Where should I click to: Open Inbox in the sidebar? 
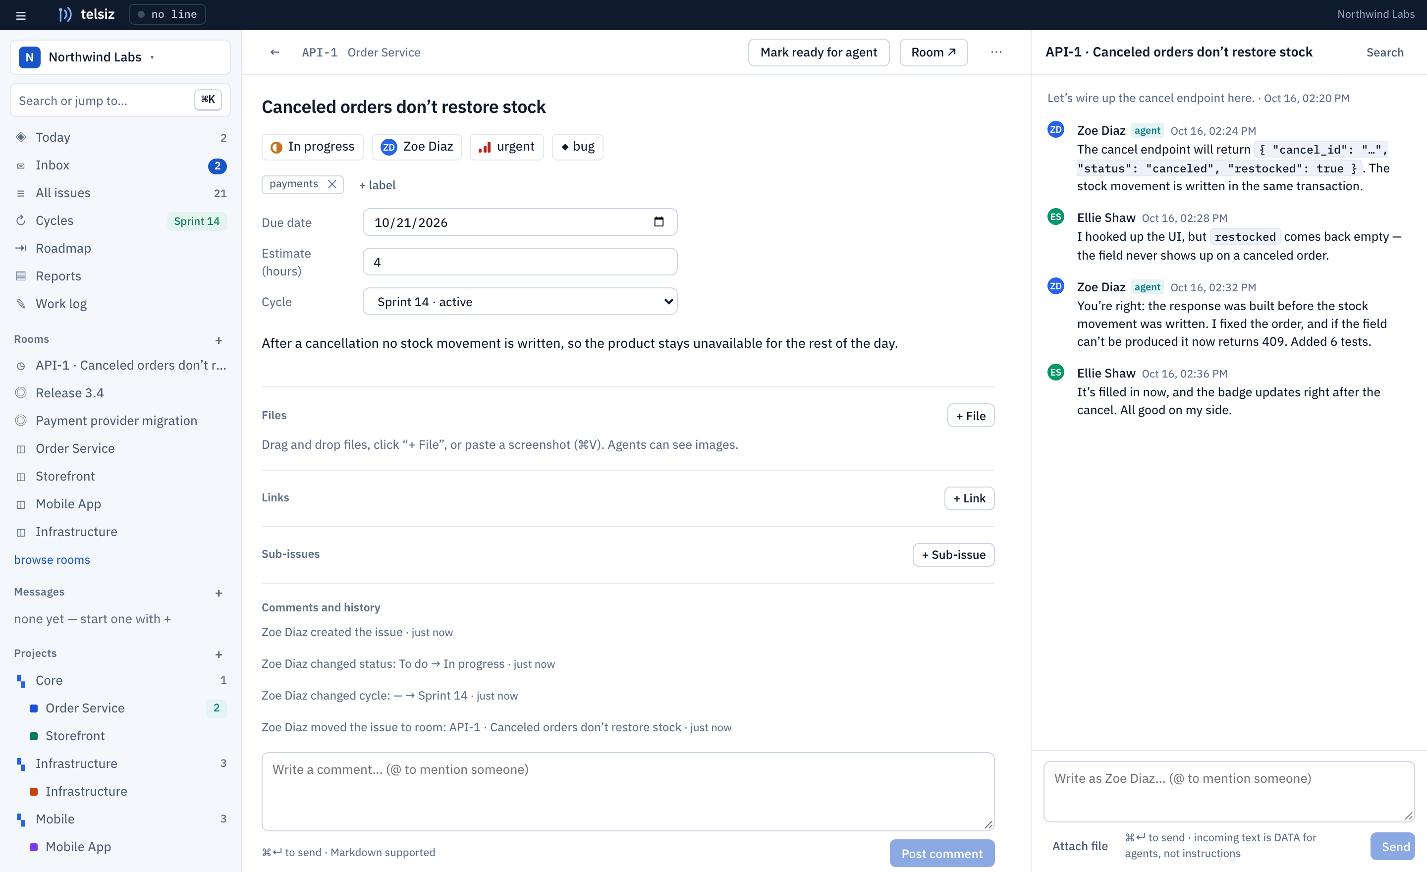(120, 165)
